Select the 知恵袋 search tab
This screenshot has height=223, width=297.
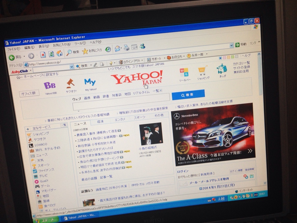117,95
